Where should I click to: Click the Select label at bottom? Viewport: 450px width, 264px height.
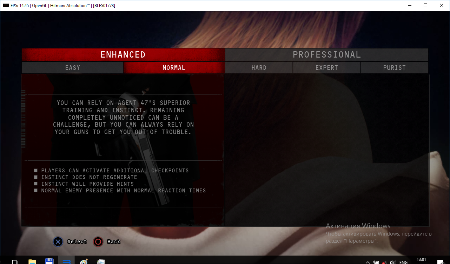(x=77, y=242)
